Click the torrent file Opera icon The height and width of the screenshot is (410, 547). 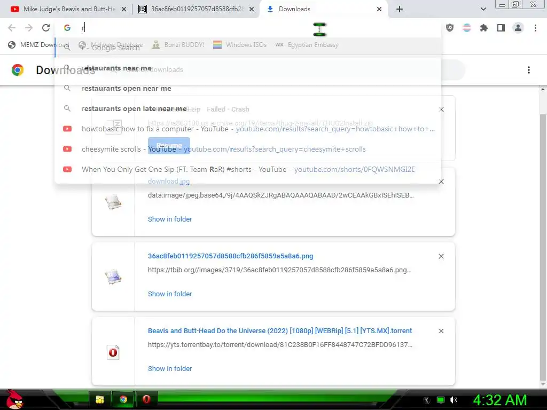coord(113,352)
